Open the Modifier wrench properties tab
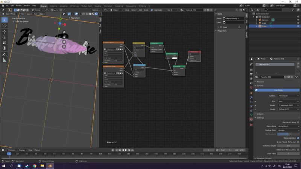The height and width of the screenshot is (169, 301). (x=251, y=98)
